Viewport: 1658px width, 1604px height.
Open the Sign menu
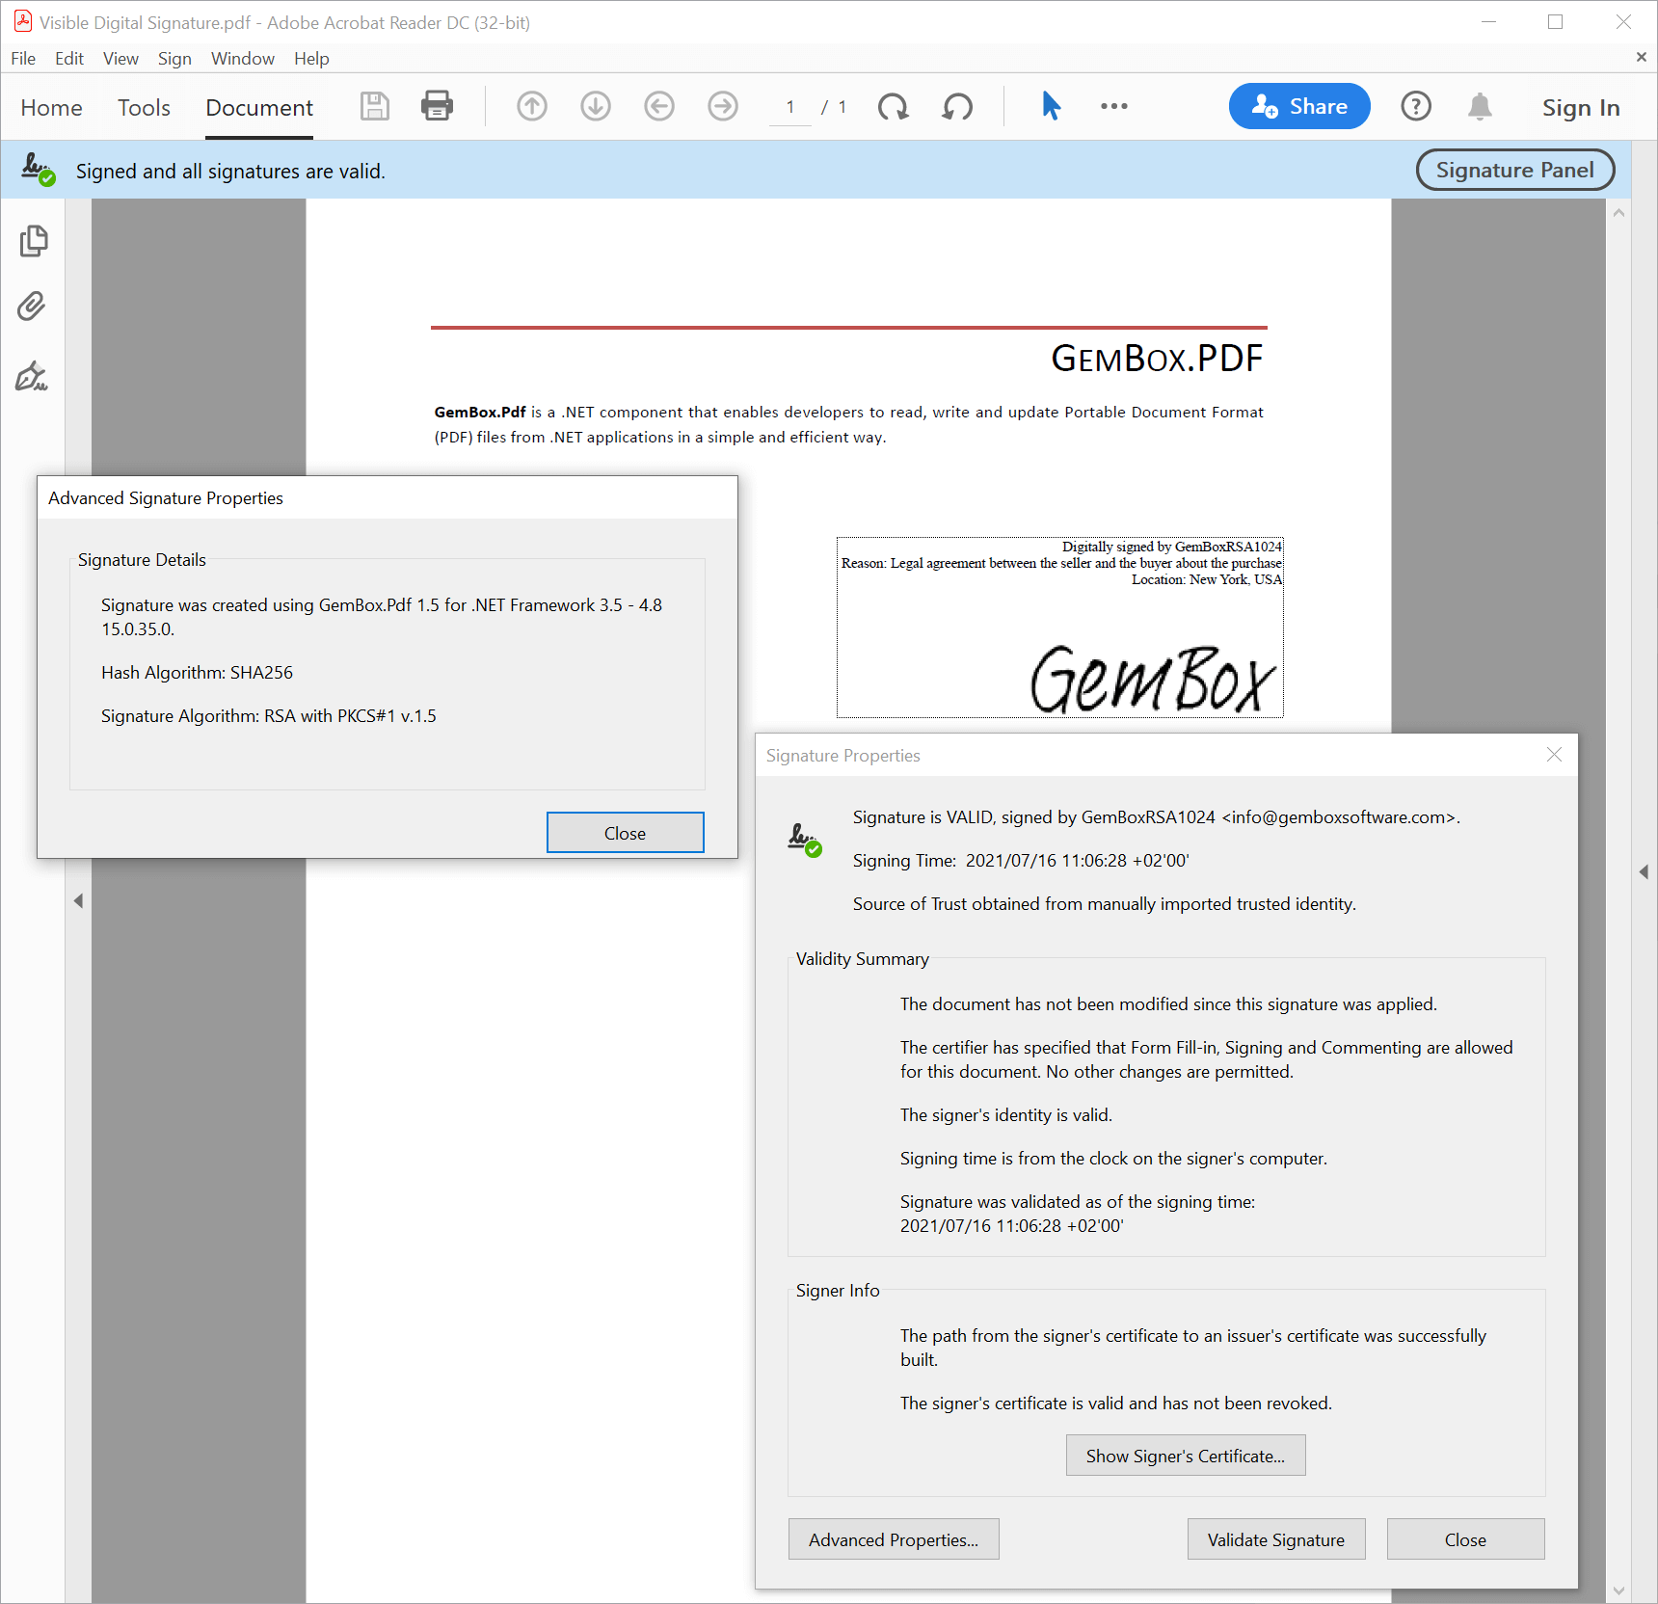[x=174, y=59]
